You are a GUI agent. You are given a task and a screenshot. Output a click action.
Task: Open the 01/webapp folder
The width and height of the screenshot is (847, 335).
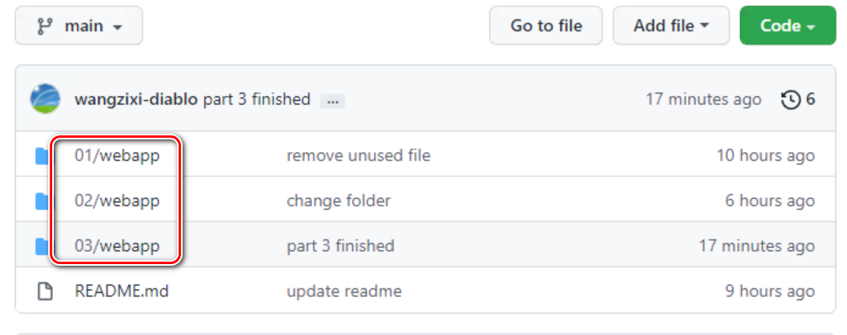(117, 156)
